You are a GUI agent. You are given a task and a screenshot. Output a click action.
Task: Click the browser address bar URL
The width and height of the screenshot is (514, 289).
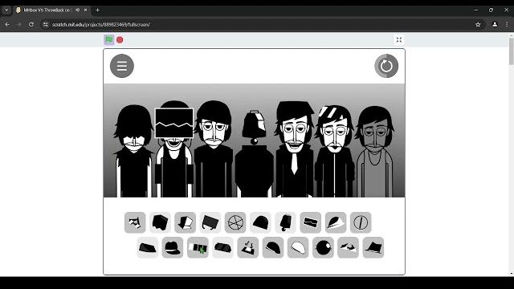coord(101,25)
